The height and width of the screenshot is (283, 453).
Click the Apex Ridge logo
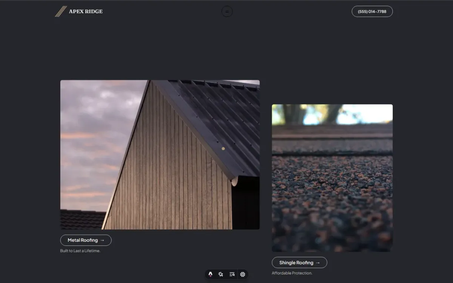click(x=79, y=11)
